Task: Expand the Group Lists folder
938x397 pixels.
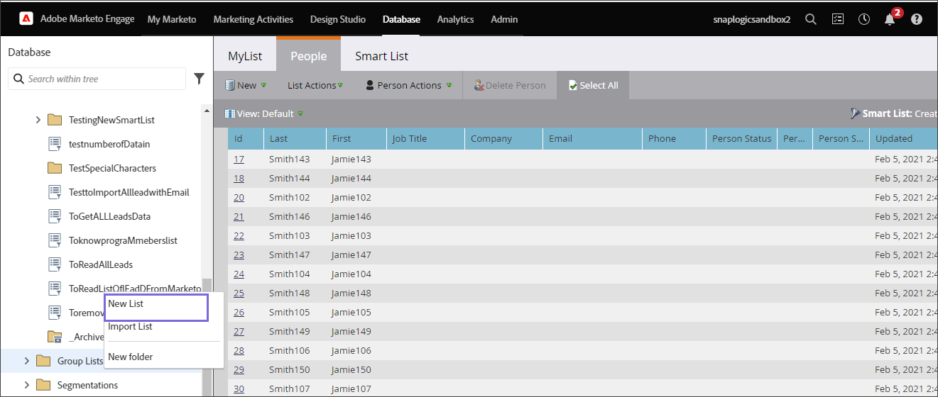Action: (x=26, y=361)
